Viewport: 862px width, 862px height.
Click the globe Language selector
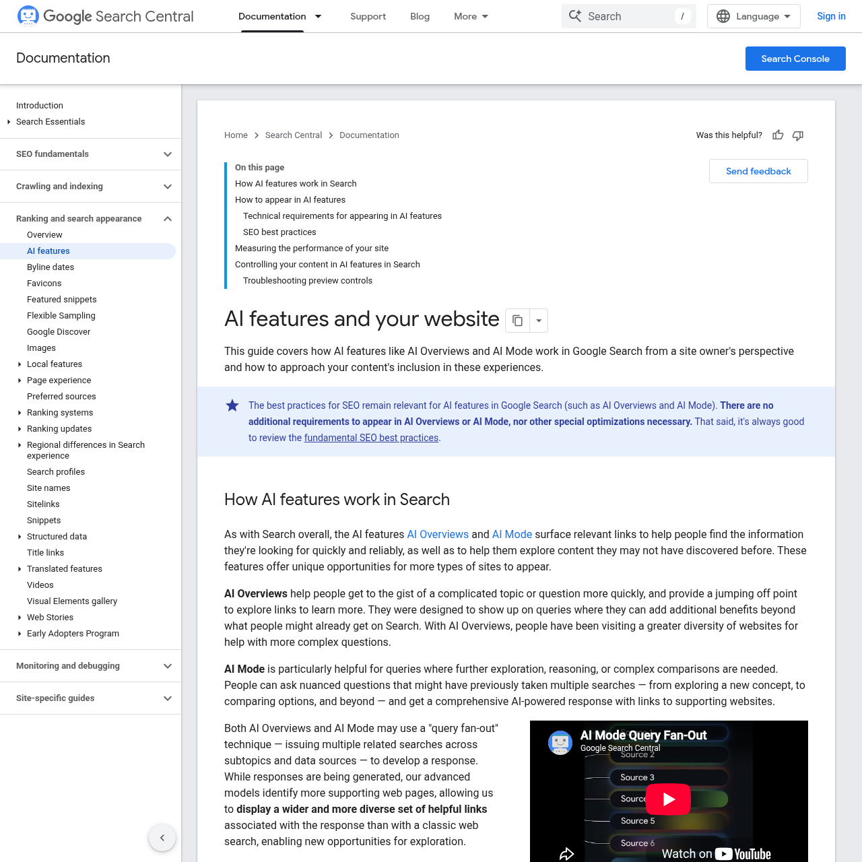[754, 16]
